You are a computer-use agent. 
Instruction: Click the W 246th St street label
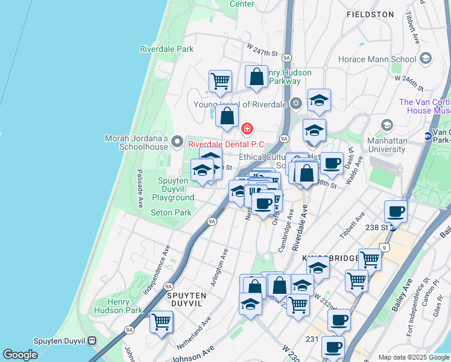[x=409, y=83]
